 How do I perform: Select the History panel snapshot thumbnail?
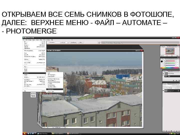pyautogui.click(x=166, y=73)
